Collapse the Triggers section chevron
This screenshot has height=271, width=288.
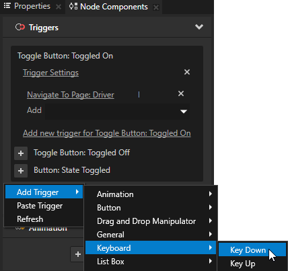coord(199,27)
